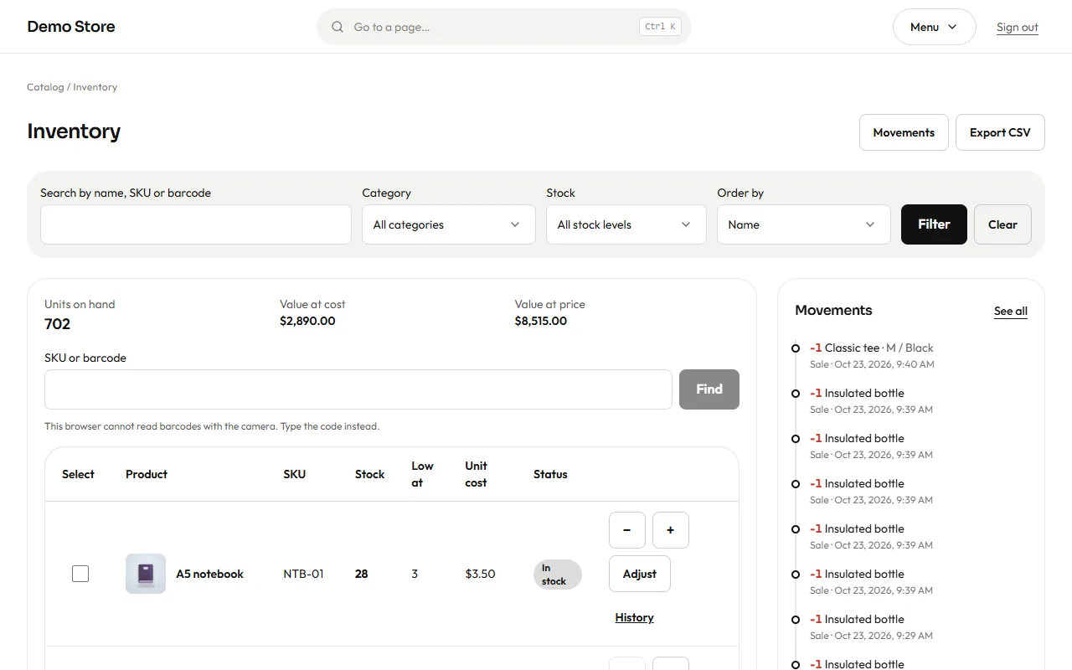1072x670 pixels.
Task: Open the Category dropdown
Action: coord(449,224)
